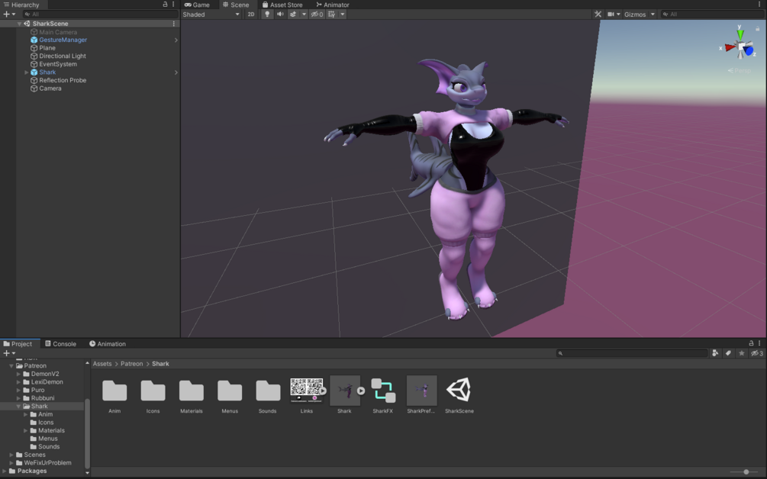
Task: Select the Links QR code asset
Action: tap(307, 390)
